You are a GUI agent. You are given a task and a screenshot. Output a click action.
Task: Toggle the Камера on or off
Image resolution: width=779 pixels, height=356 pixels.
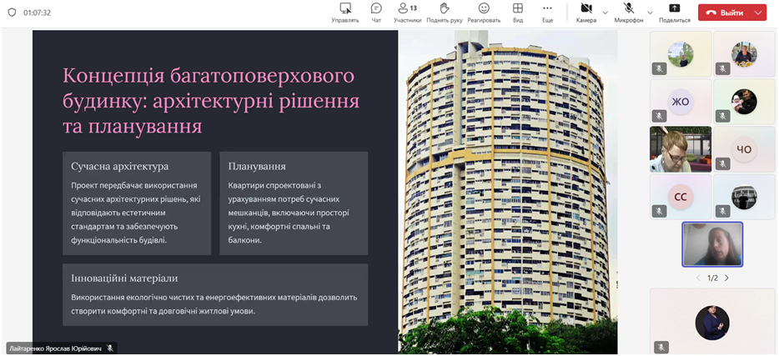click(x=585, y=12)
